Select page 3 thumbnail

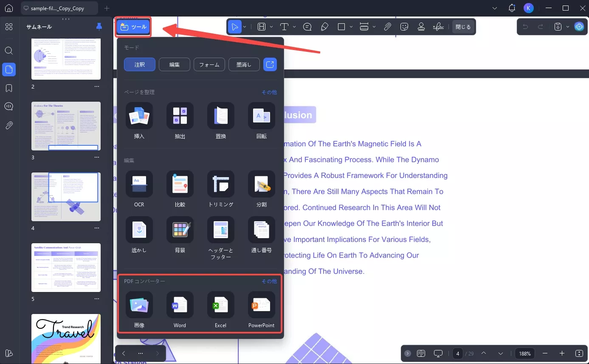pyautogui.click(x=66, y=126)
